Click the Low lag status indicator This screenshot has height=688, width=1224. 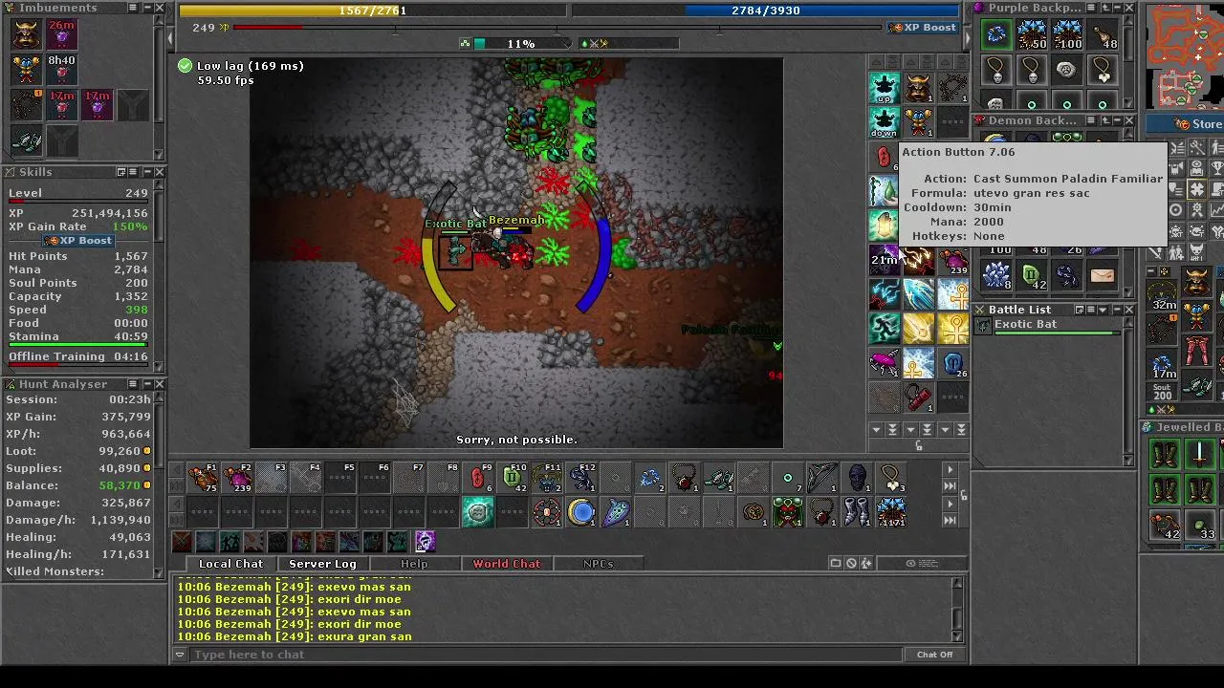[x=241, y=66]
